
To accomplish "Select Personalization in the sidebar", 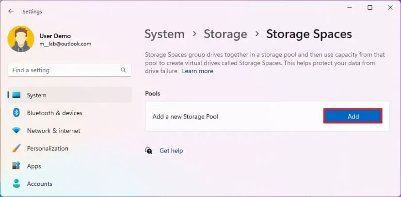I will click(x=48, y=148).
